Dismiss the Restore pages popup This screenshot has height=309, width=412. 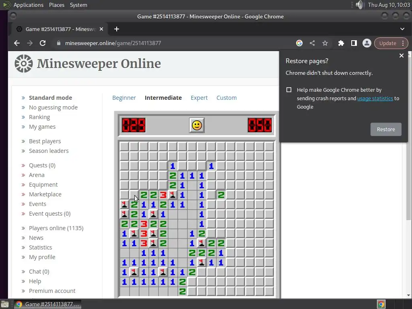[x=401, y=56]
